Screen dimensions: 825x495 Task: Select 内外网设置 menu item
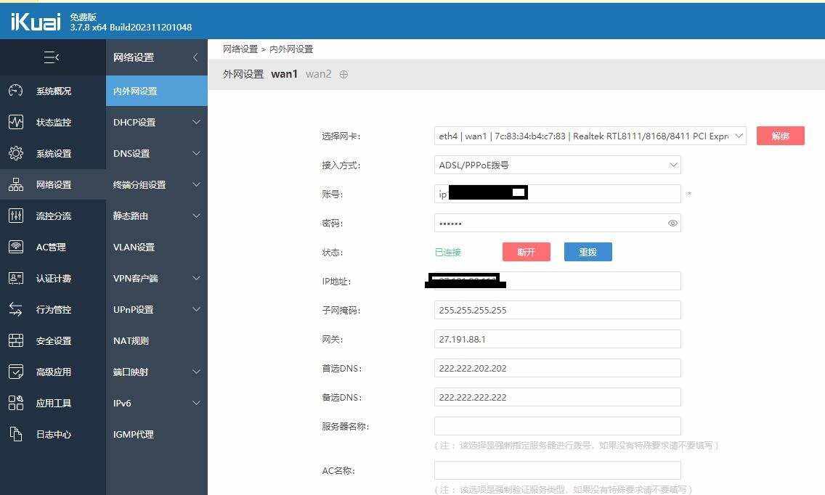(x=157, y=91)
